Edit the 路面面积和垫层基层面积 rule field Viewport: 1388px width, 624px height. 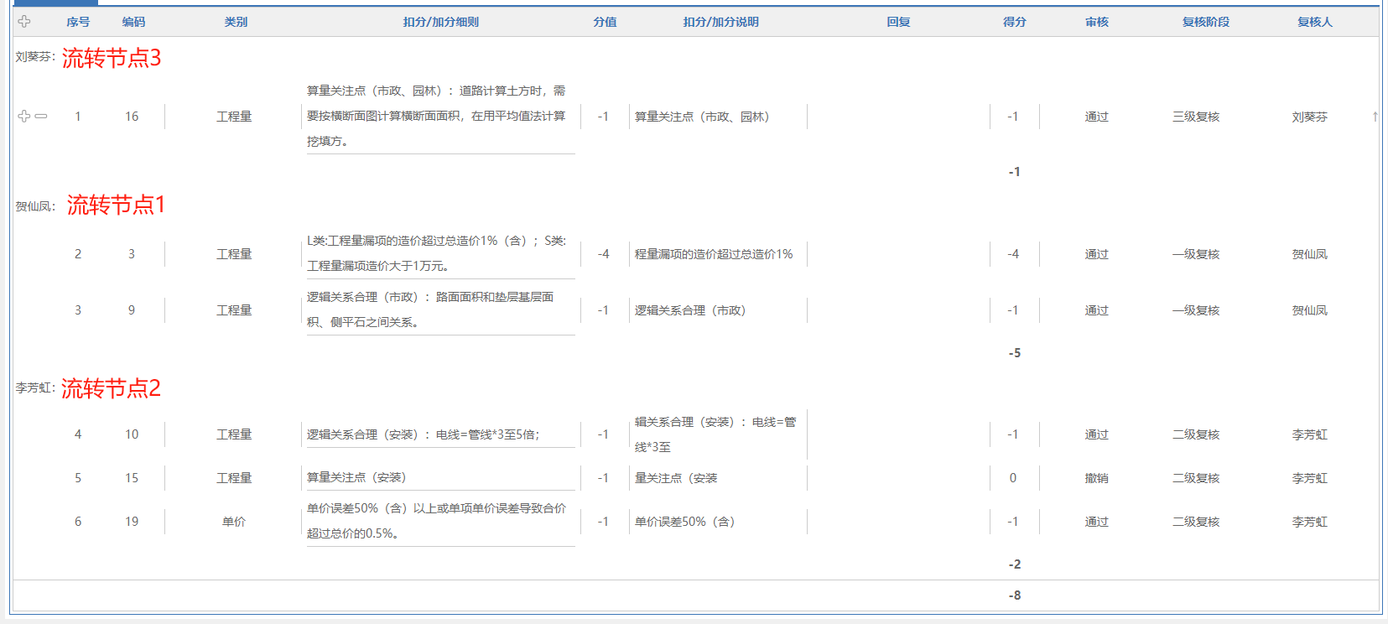coord(441,309)
